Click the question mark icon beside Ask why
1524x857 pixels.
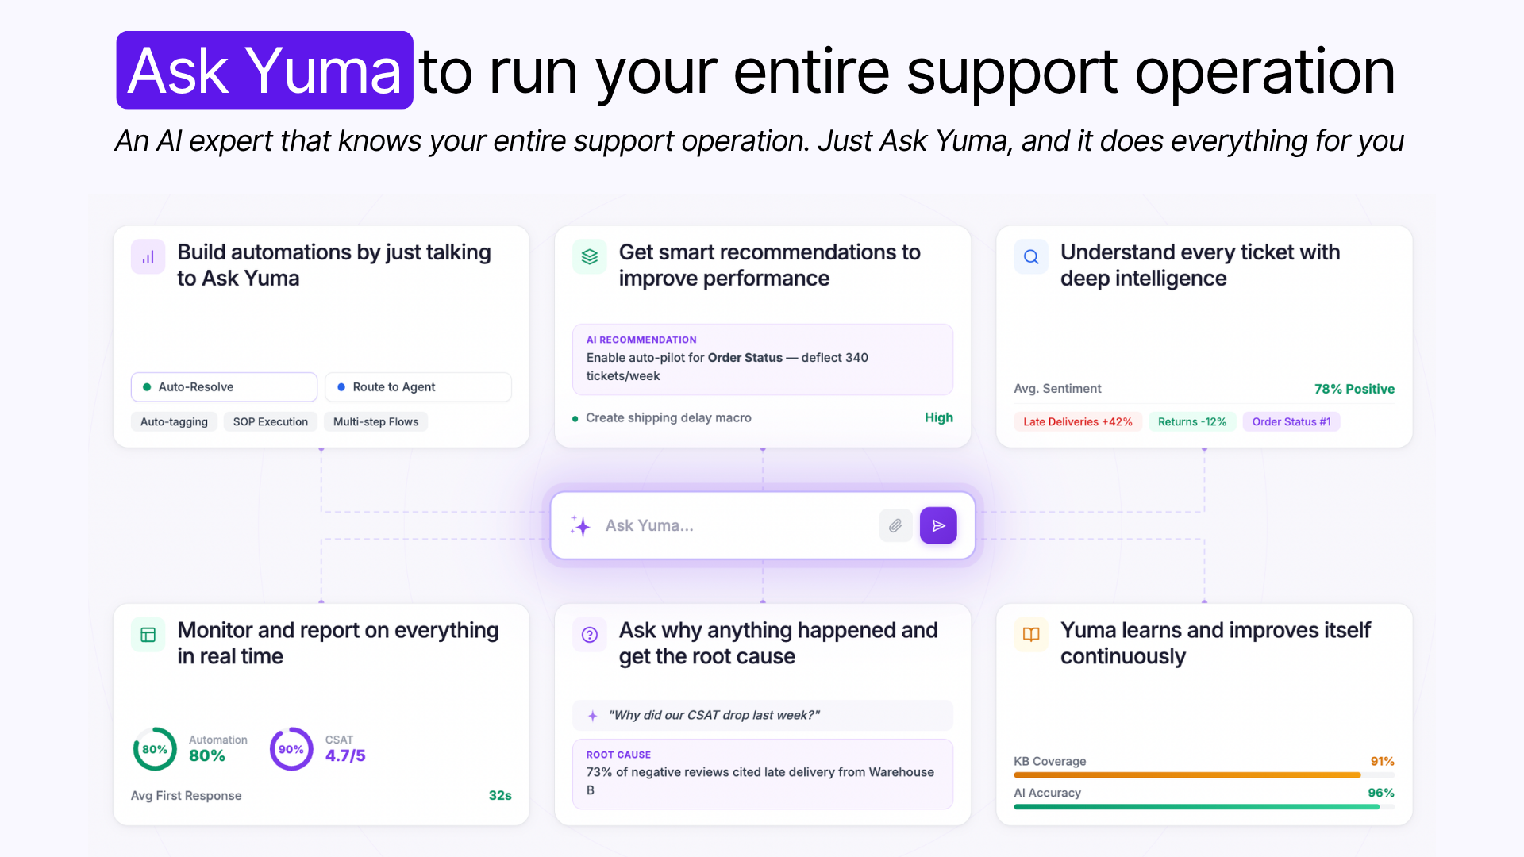pos(590,635)
